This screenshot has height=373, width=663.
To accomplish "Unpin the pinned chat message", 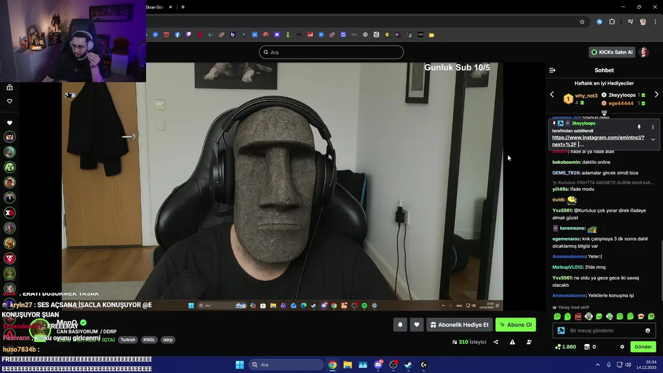I will [x=639, y=127].
